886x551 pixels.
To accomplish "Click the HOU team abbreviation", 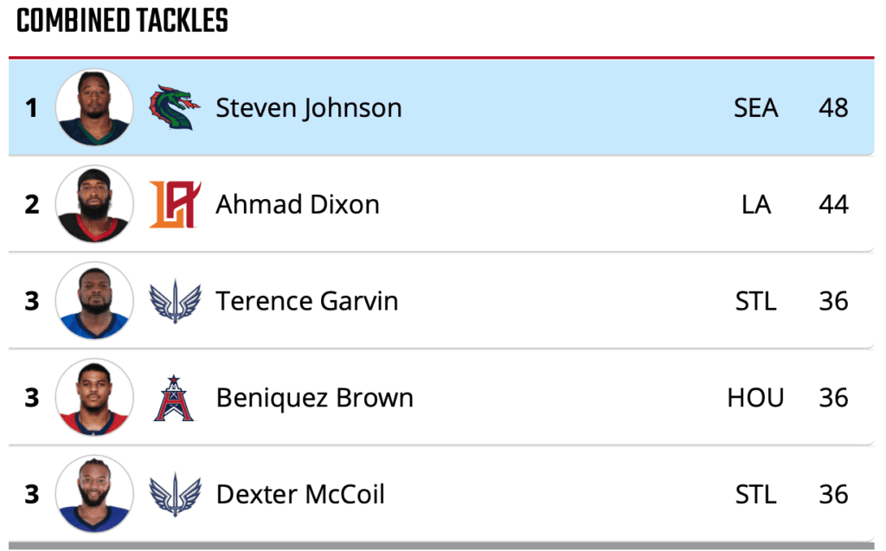I will click(755, 398).
